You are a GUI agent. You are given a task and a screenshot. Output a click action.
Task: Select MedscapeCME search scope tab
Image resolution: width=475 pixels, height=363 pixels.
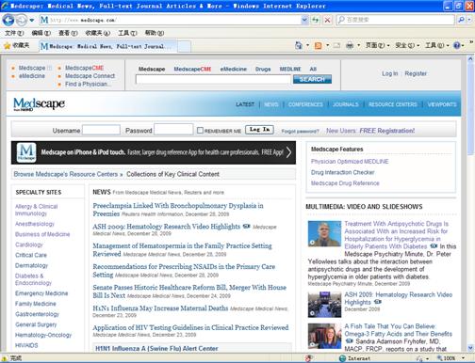click(192, 70)
